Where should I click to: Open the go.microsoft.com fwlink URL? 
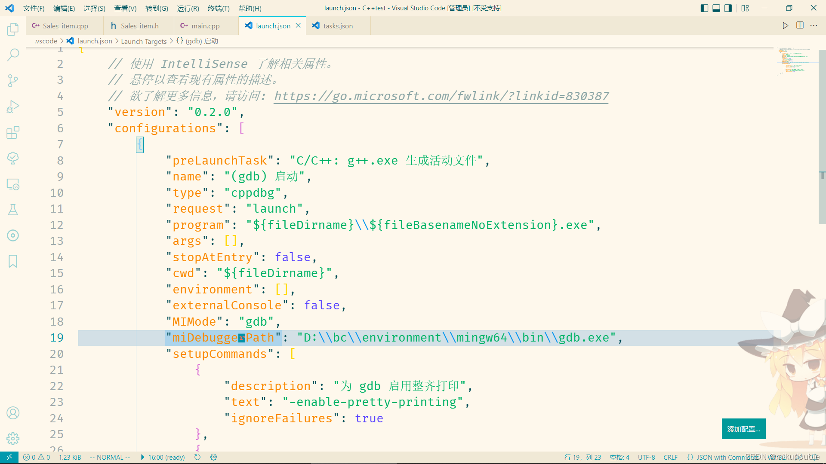[441, 96]
